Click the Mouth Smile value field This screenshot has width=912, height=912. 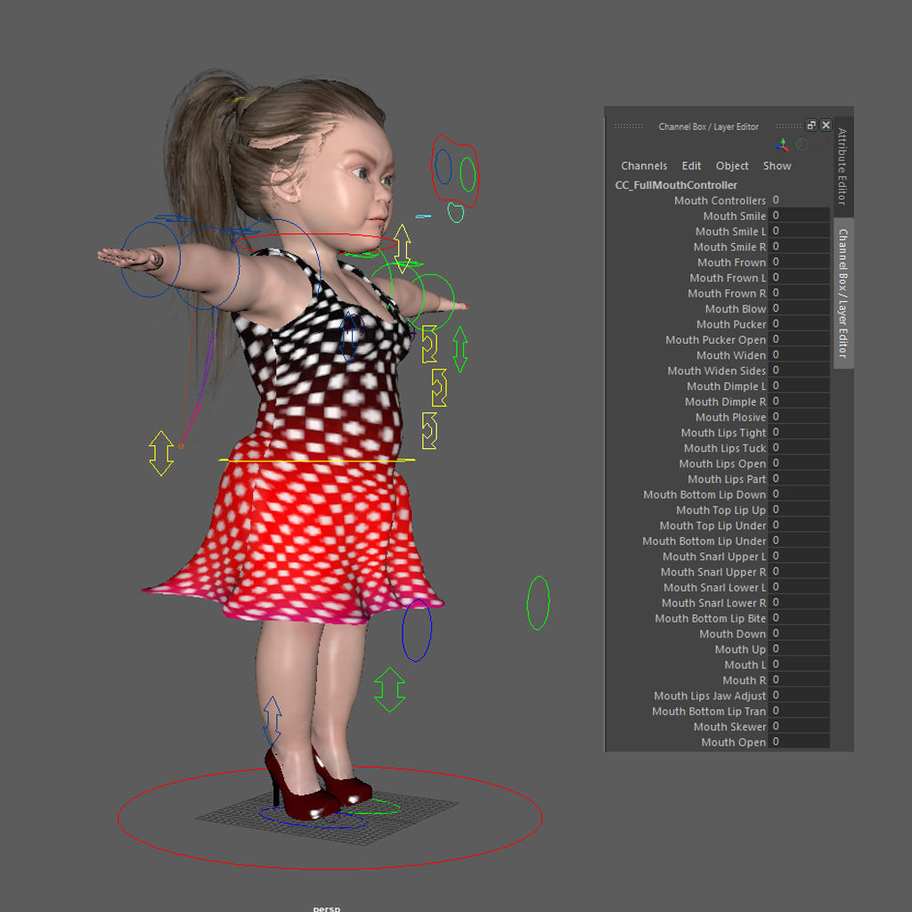(799, 216)
